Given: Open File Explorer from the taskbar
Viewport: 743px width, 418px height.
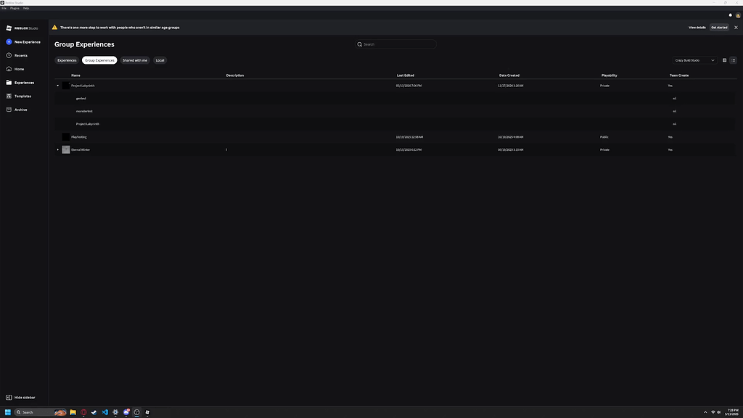Looking at the screenshot, I should 73,412.
